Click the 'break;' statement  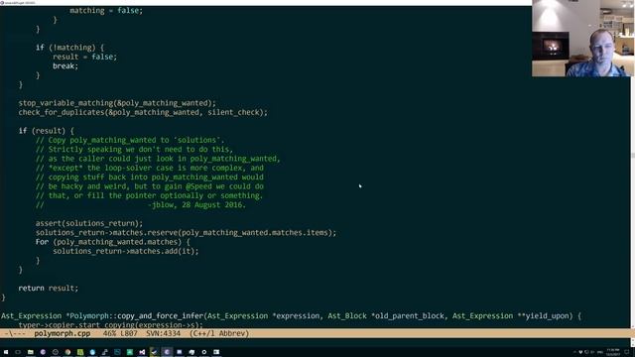65,66
